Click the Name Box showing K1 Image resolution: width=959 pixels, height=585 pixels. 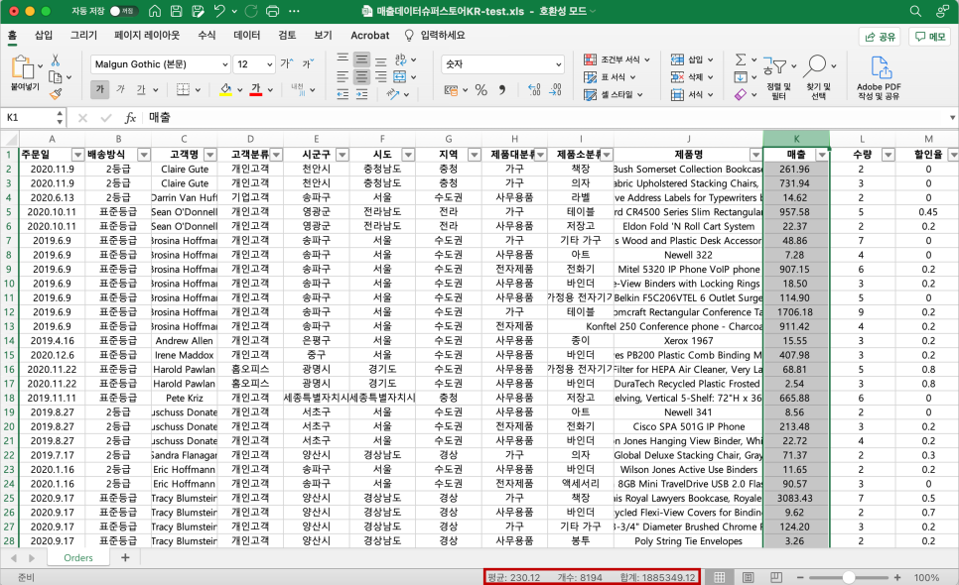(30, 117)
